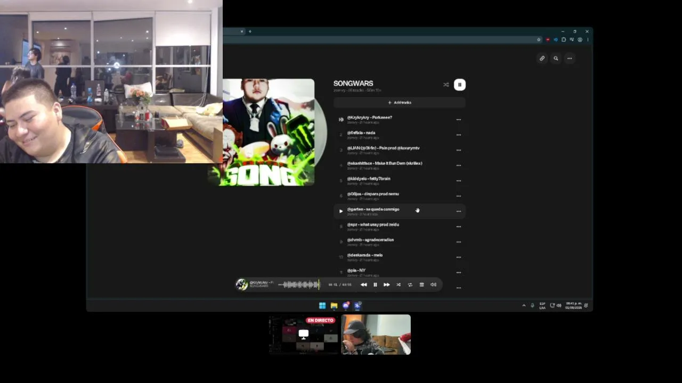This screenshot has height=383, width=682.
Task: Click the SONGWARS playlist title
Action: [353, 84]
